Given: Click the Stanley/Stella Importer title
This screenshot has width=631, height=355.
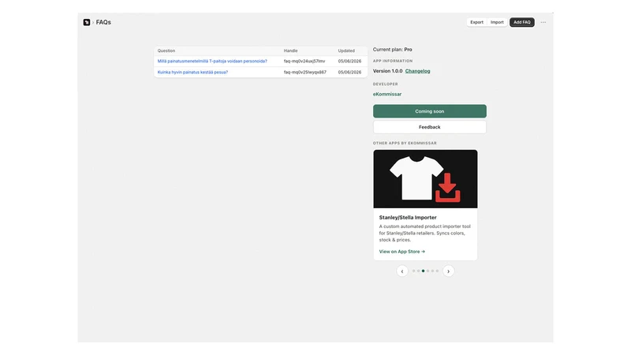Looking at the screenshot, I should tap(408, 218).
